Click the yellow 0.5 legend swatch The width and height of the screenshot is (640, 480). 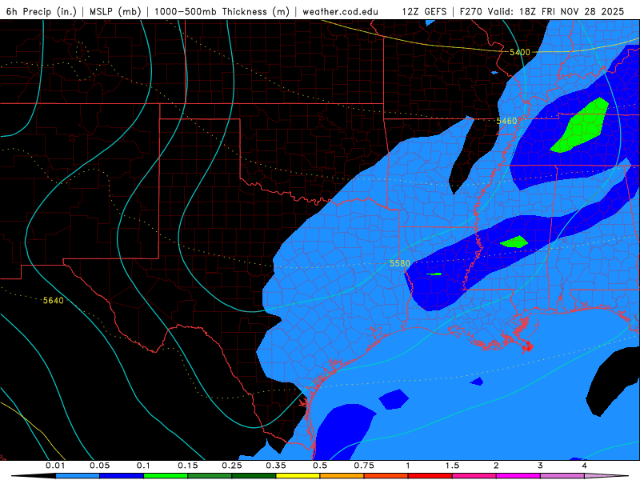298,476
